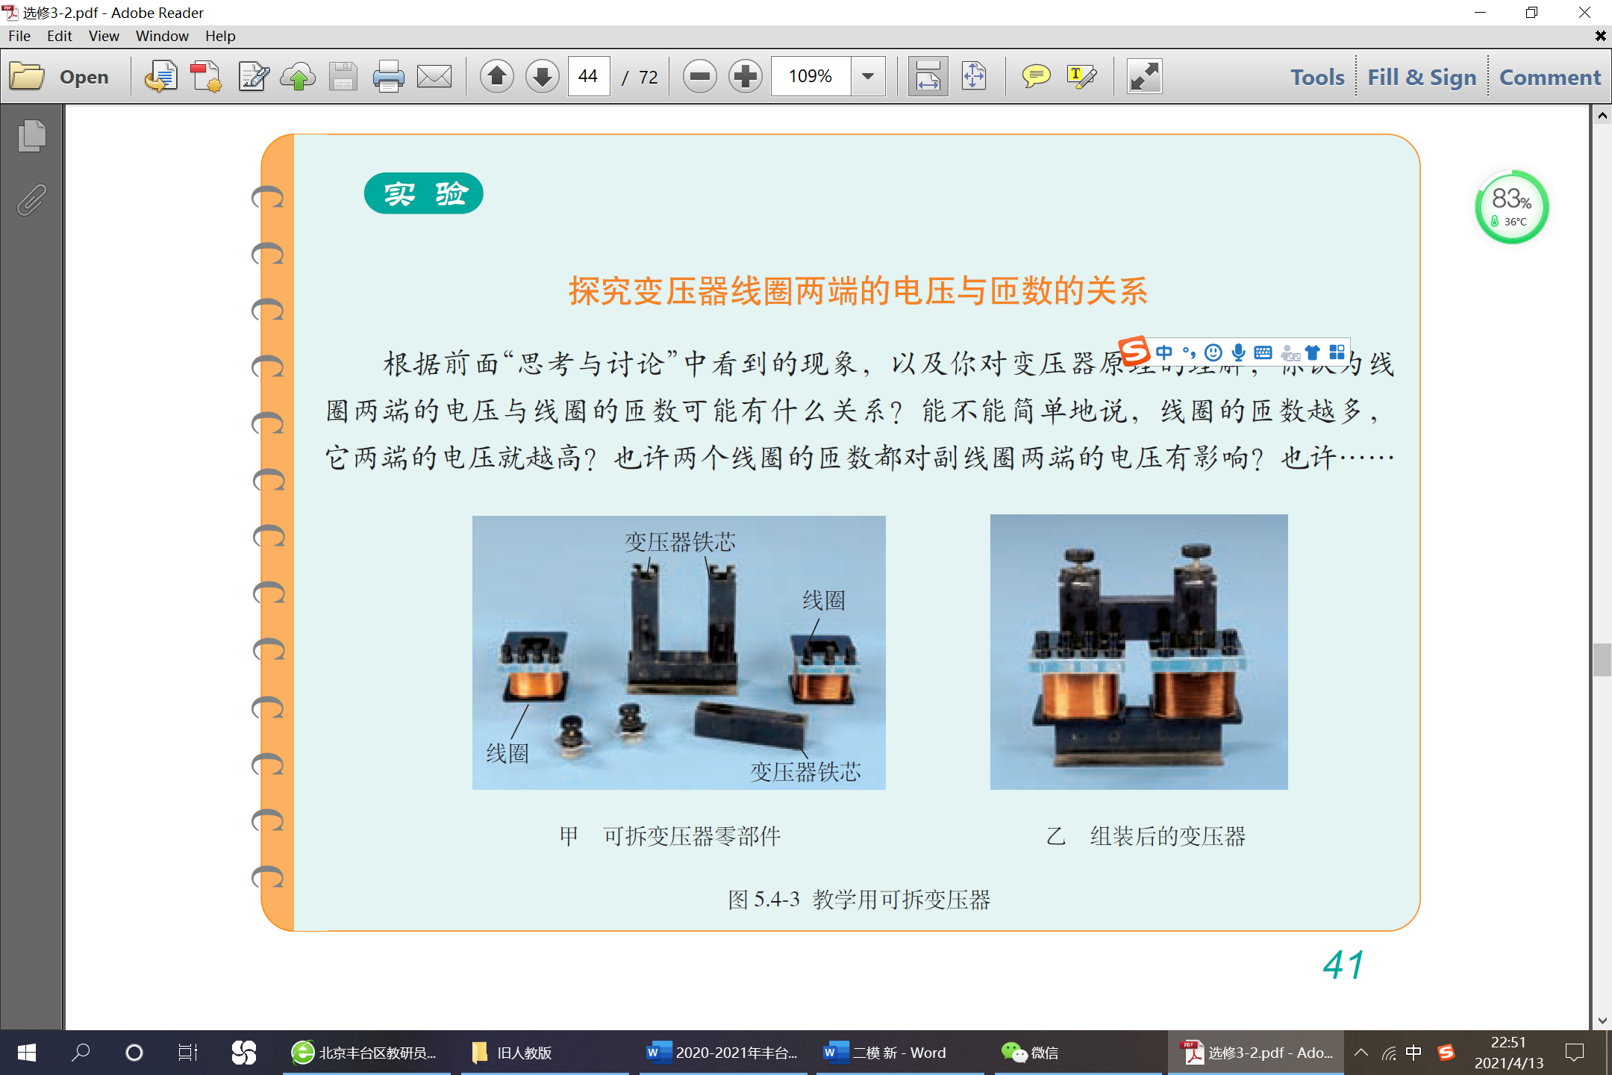Screen dimensions: 1612x1075
Task: Switch to read mode view
Action: click(1144, 76)
